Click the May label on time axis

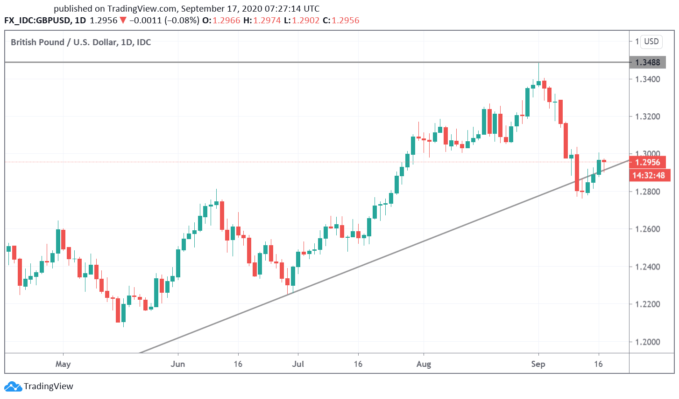coord(63,364)
